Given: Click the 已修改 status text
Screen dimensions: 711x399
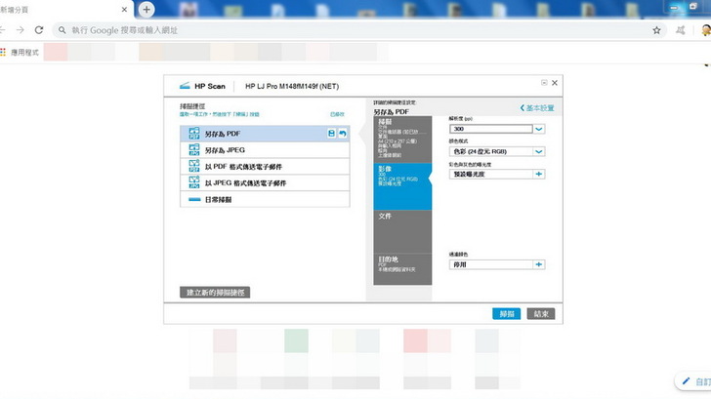Looking at the screenshot, I should [x=337, y=114].
